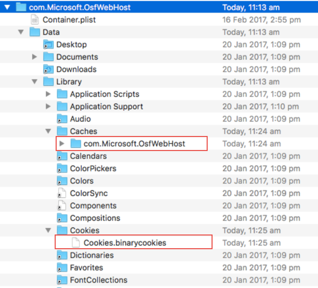Viewport: 318px width, 288px height.
Task: Select the Application Support row name
Action: tap(106, 106)
